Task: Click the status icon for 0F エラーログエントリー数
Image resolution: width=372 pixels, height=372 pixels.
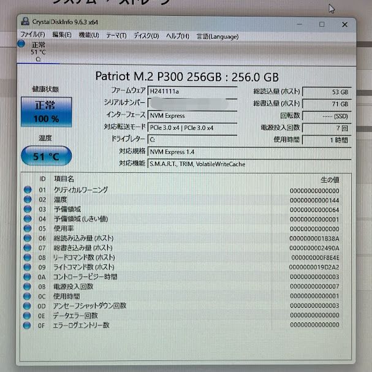Action: click(28, 325)
